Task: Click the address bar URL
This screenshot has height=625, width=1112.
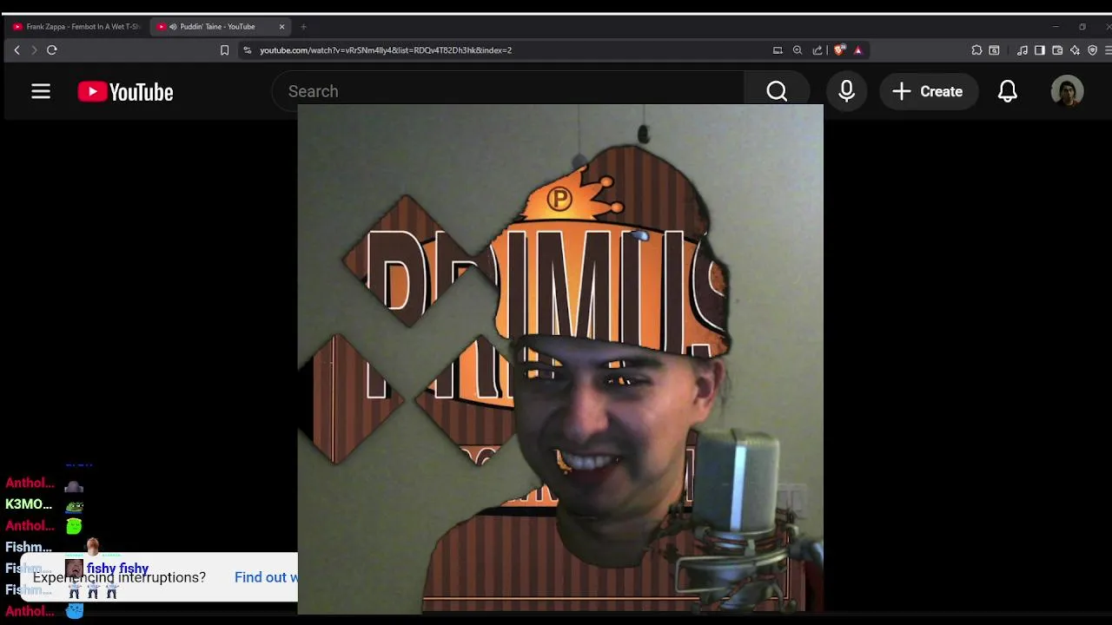Action: click(386, 50)
